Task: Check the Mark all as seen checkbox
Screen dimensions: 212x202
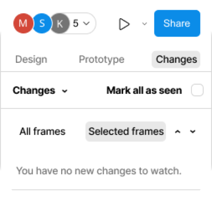Action: 197,91
